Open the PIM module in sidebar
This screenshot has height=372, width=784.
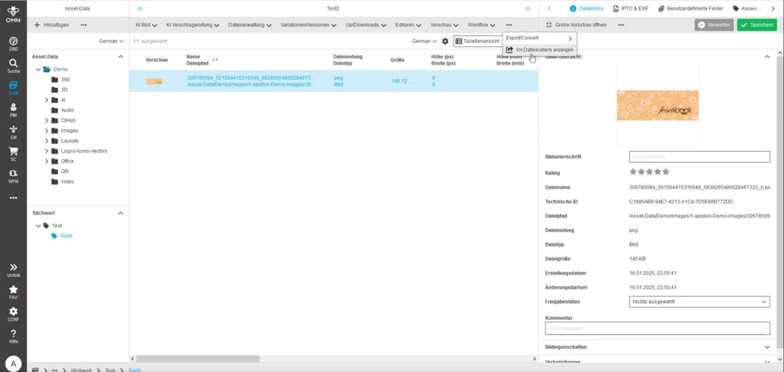13,110
